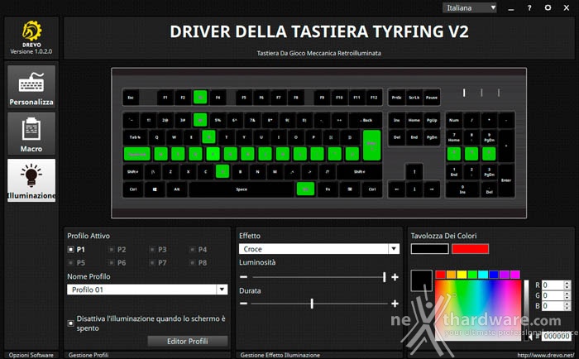Click the R value stepper arrows
This screenshot has height=359, width=579.
(567, 285)
